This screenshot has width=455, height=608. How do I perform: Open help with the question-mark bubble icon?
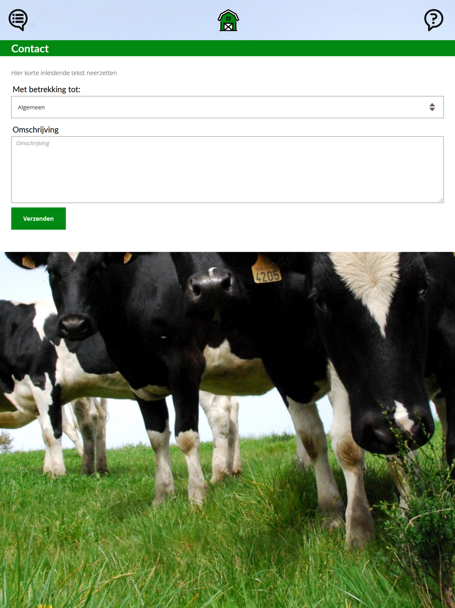tap(434, 20)
